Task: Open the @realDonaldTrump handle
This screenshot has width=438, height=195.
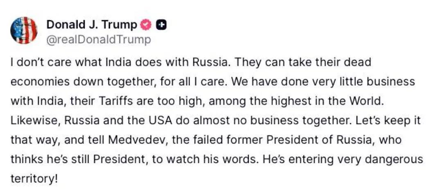Action: point(98,40)
